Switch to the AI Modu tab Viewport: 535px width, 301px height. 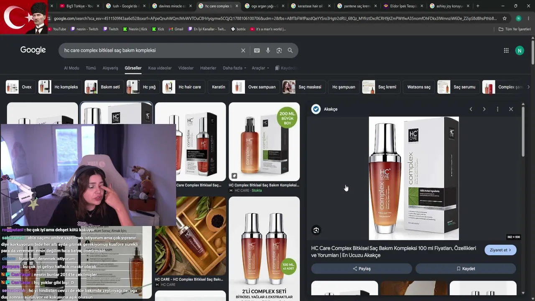pos(71,68)
